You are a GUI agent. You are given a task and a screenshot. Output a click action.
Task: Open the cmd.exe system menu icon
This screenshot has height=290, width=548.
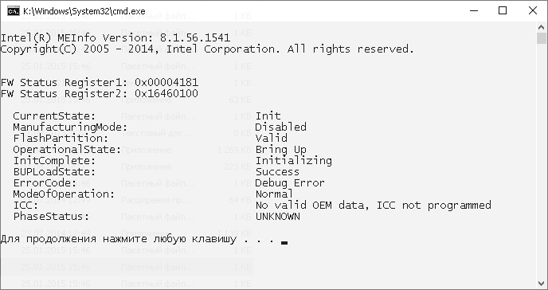coord(14,11)
